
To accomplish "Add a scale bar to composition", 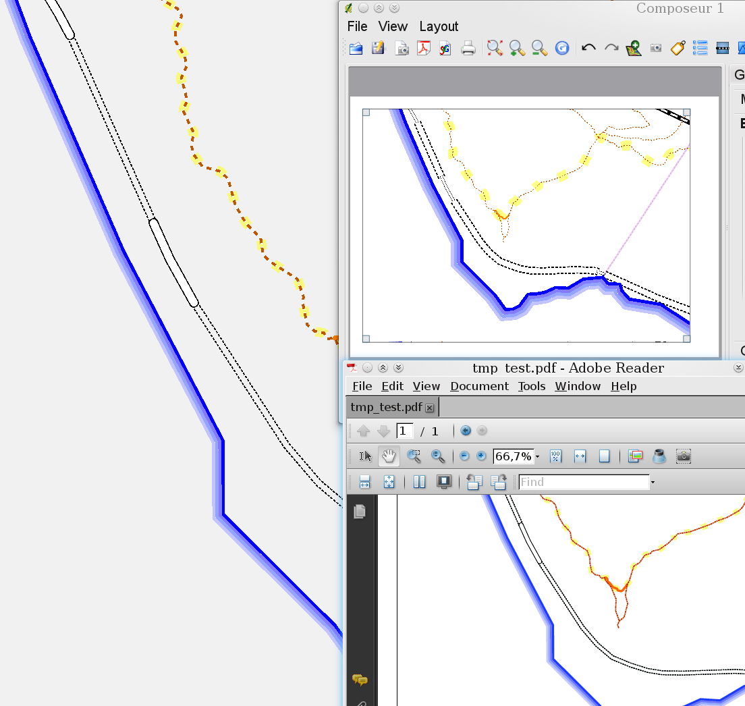I will click(x=722, y=48).
